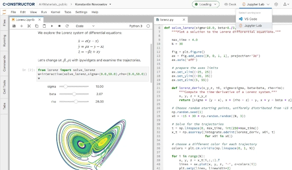Screen dimensions: 292x170
Task: Open settings gear in top bar
Action: tap(276, 4)
